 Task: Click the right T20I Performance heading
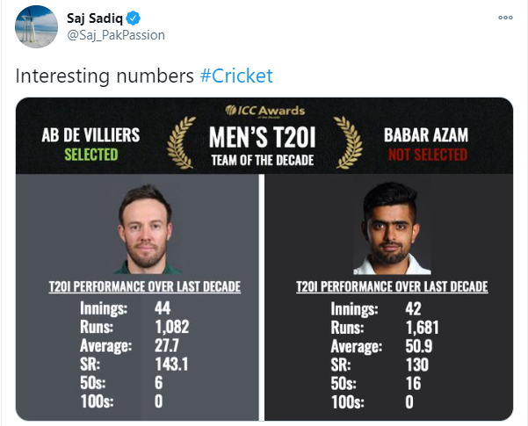pyautogui.click(x=392, y=286)
